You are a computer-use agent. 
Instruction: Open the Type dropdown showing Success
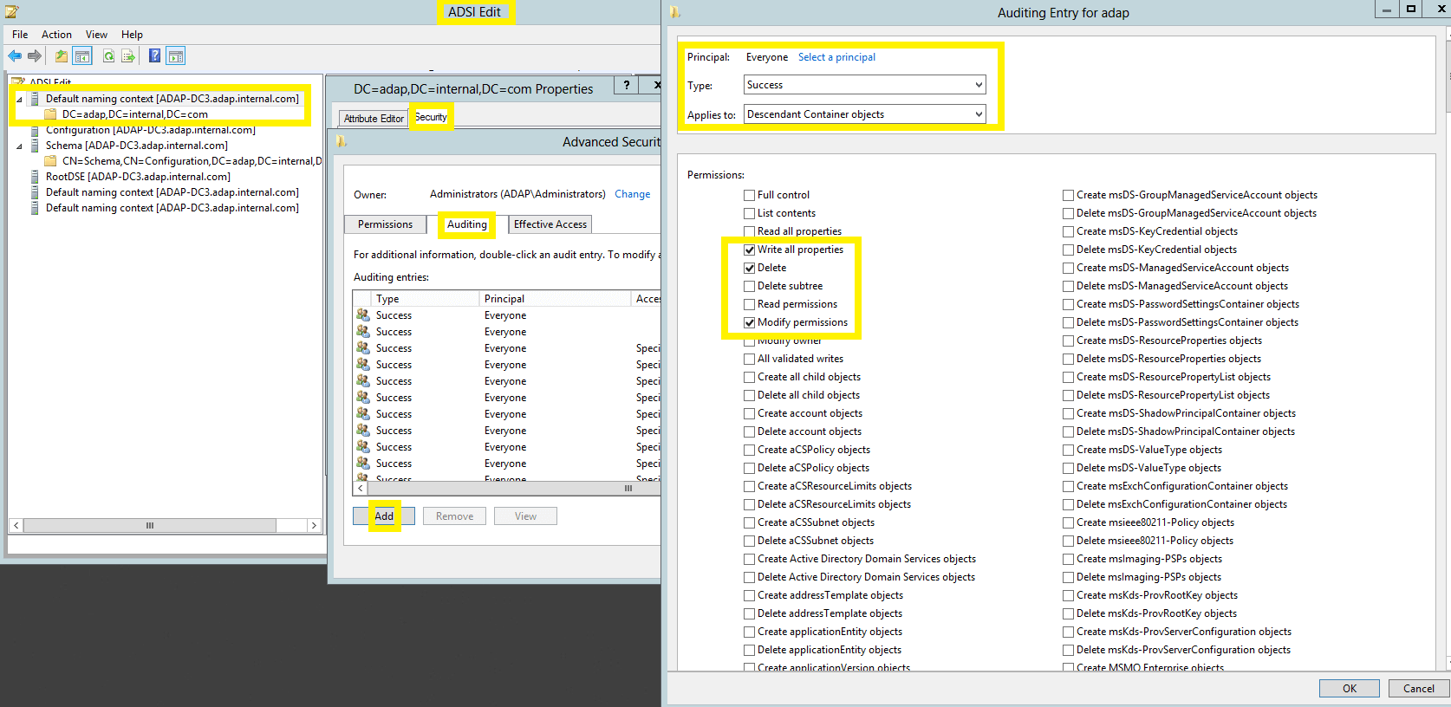coord(865,85)
